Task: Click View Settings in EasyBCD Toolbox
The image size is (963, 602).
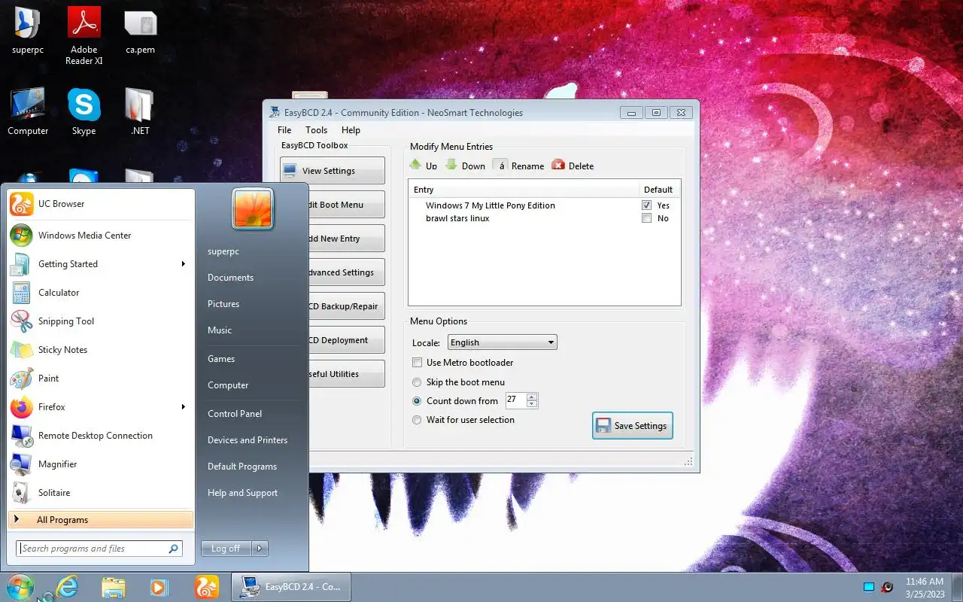Action: click(x=332, y=171)
